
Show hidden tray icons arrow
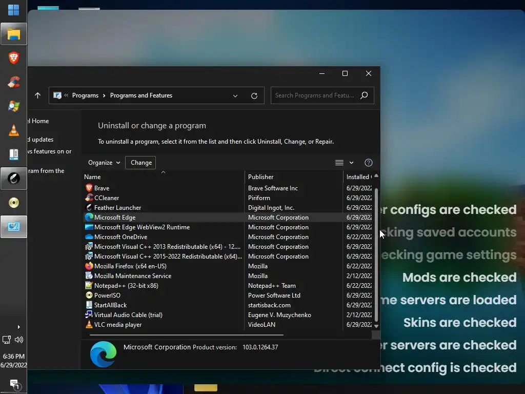click(19, 327)
